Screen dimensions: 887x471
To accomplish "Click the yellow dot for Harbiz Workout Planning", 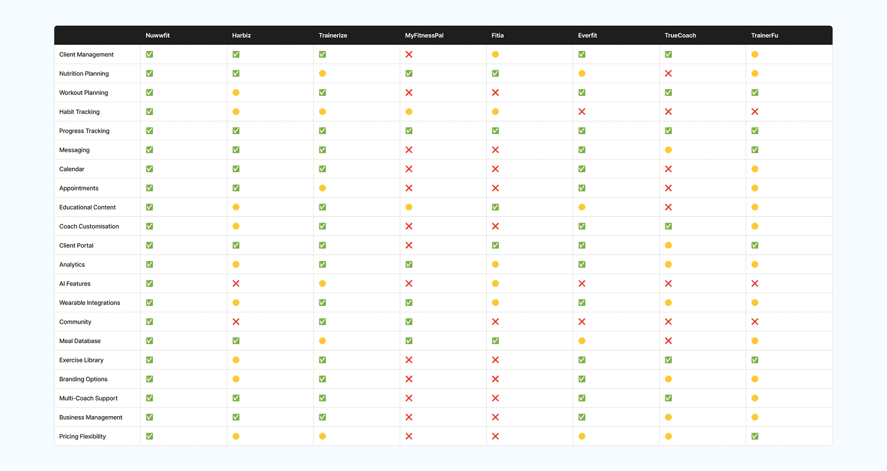I will 236,93.
